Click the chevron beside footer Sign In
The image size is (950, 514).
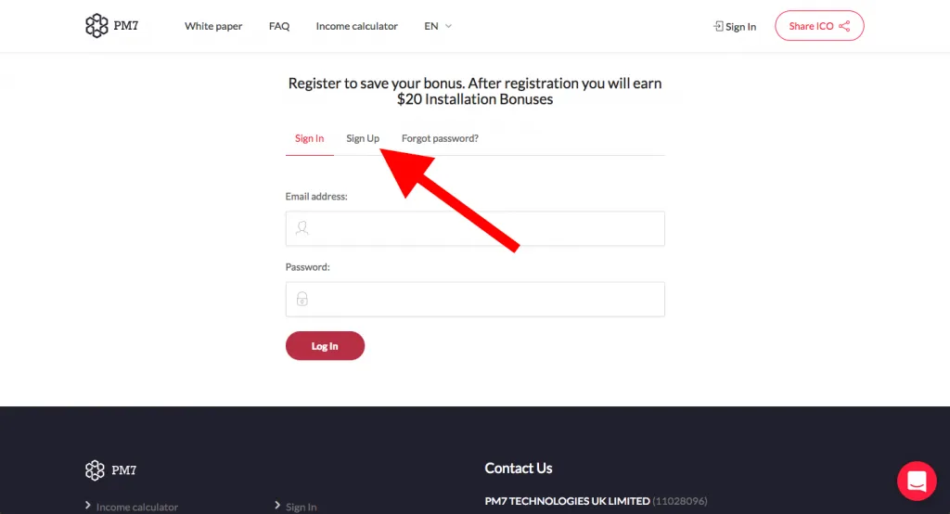pos(277,506)
